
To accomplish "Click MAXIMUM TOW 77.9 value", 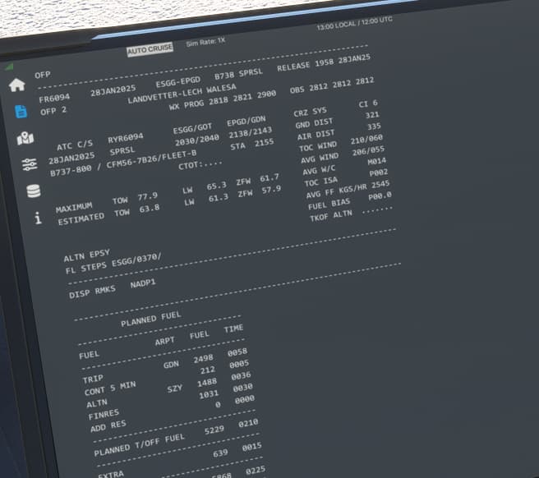I will tap(147, 196).
